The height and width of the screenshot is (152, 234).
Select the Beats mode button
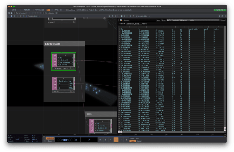[50, 141]
